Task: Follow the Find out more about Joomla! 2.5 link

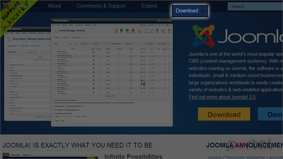Action: click(x=222, y=97)
